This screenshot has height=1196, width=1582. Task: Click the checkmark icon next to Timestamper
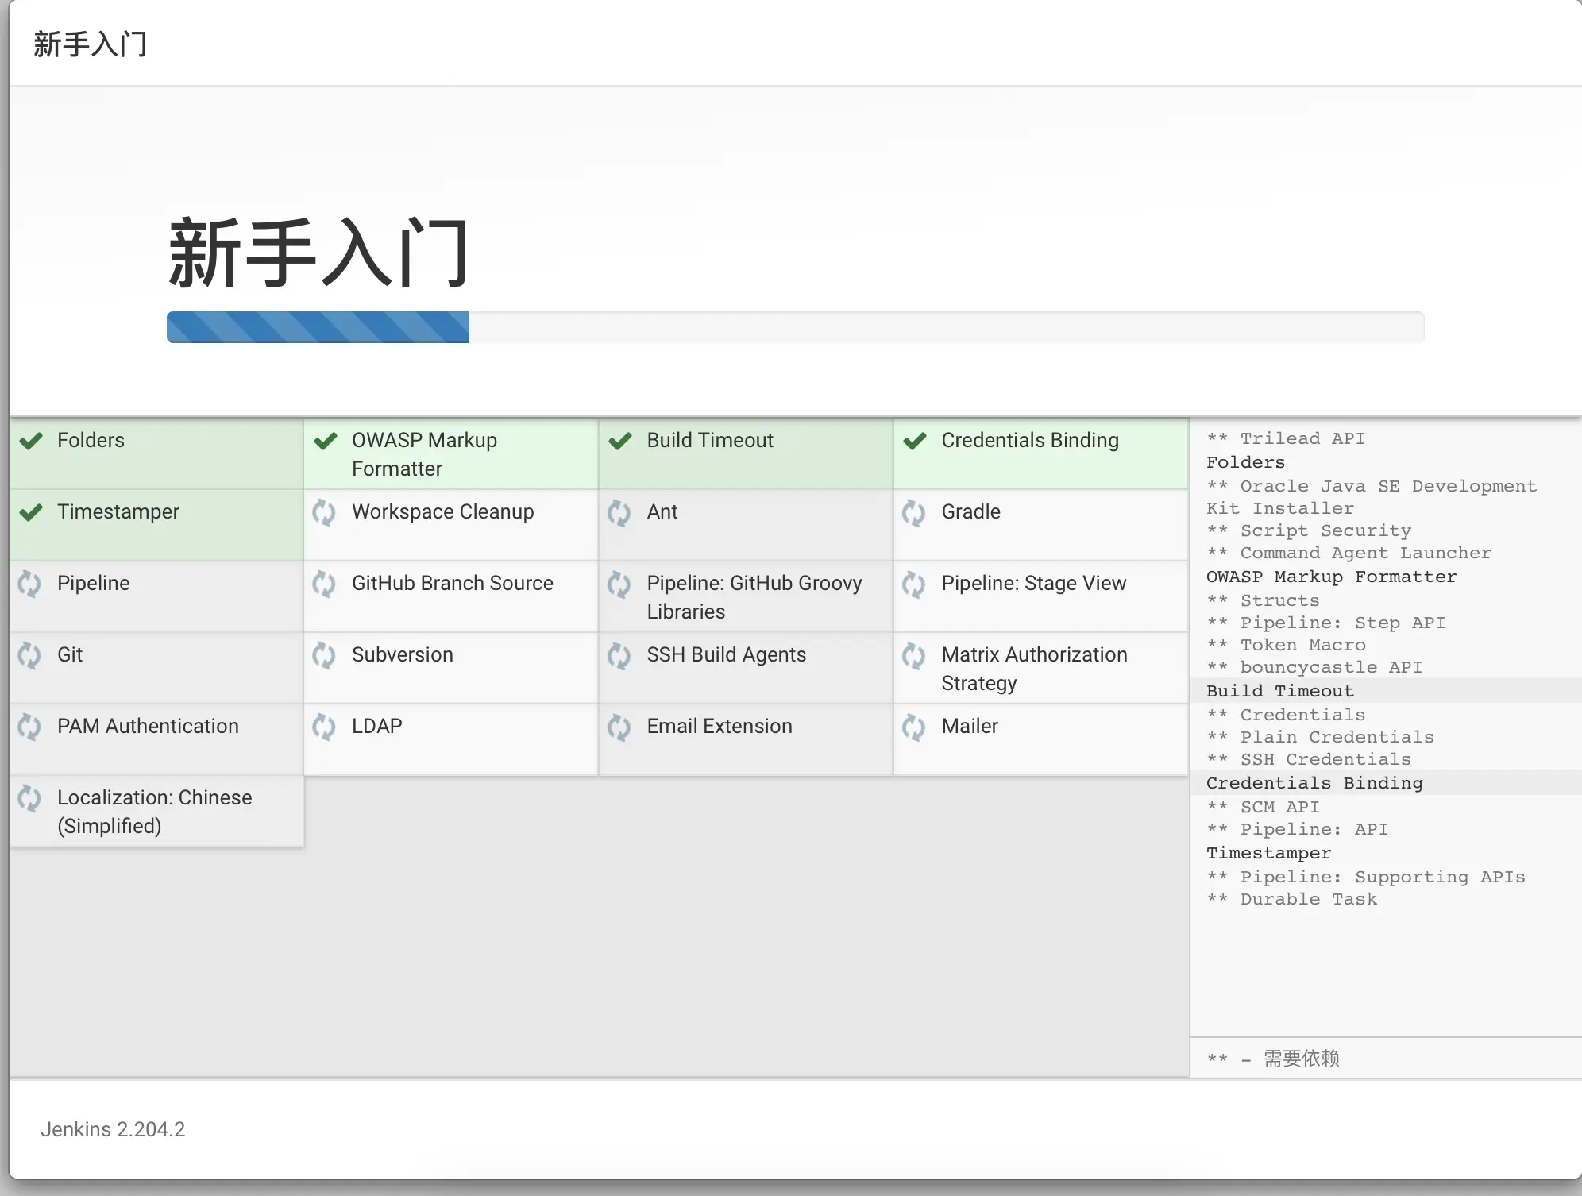[x=31, y=513]
